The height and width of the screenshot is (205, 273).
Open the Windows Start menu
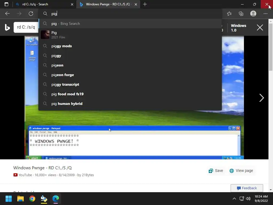point(9,199)
